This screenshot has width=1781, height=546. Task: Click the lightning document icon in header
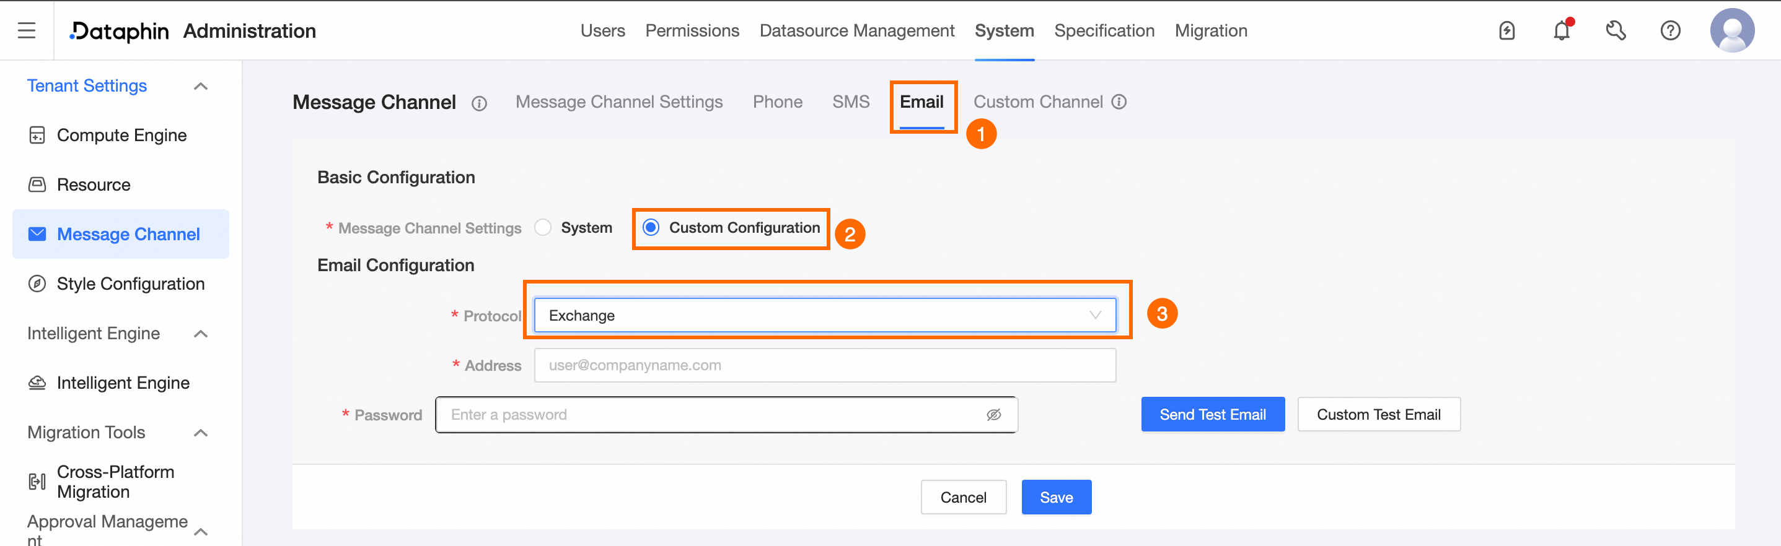[1507, 30]
